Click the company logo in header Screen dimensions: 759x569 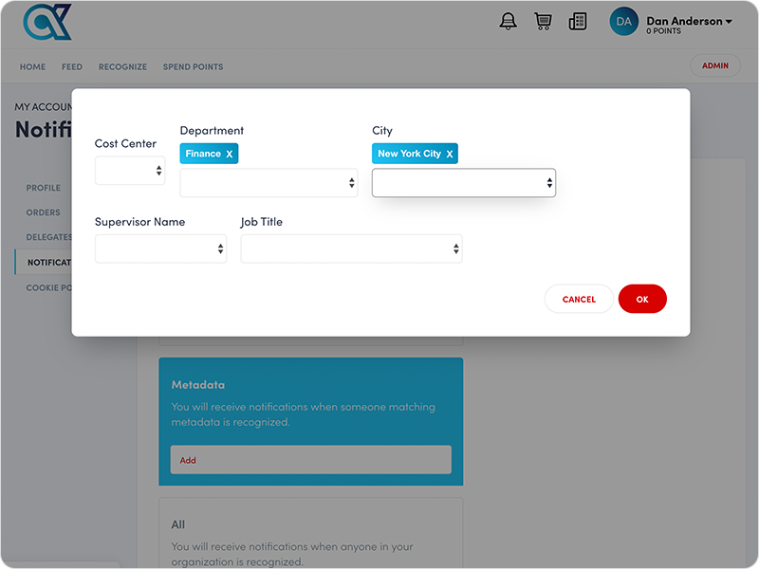click(47, 21)
